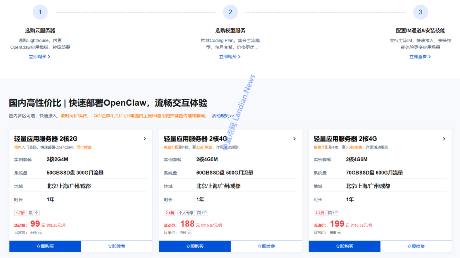
Task: Click 立即购买 button on the 99元 card
Action: (x=45, y=246)
